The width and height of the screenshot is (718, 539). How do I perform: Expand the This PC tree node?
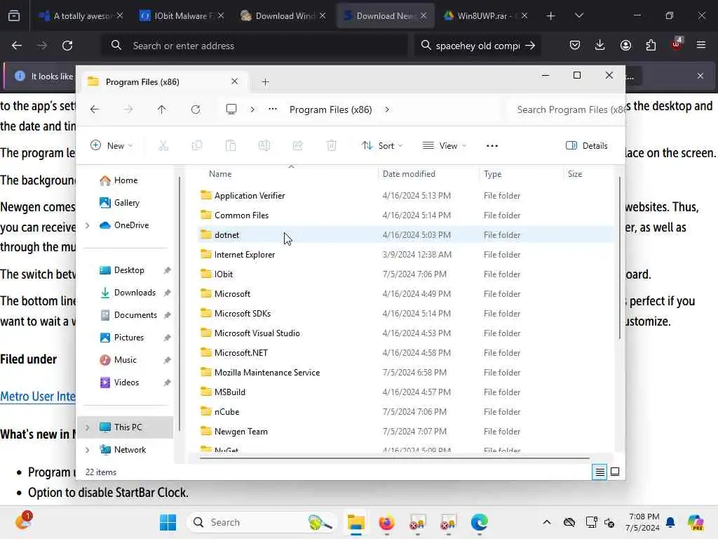point(88,427)
